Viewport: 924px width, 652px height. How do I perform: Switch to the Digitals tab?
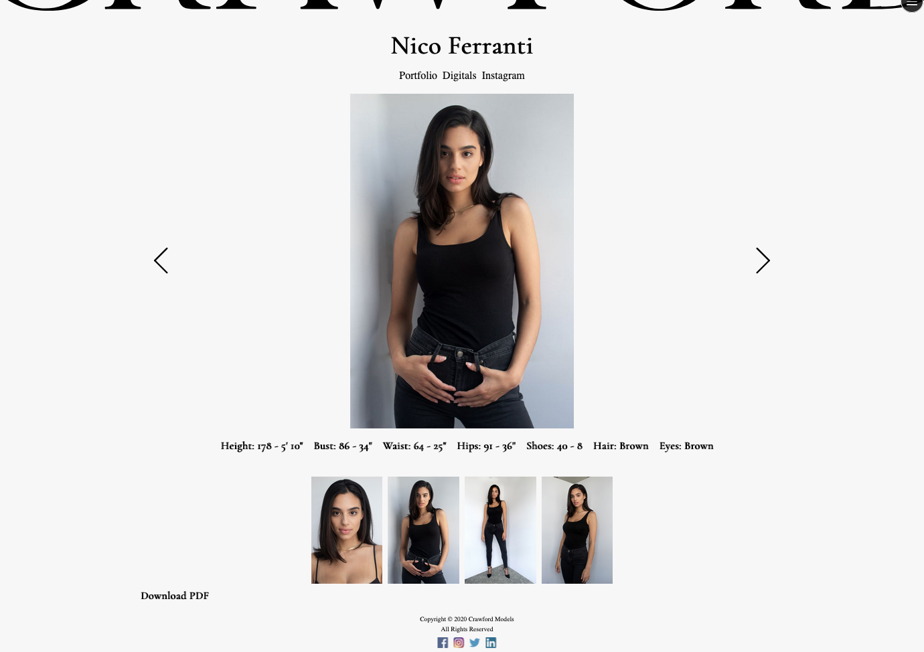pos(459,76)
